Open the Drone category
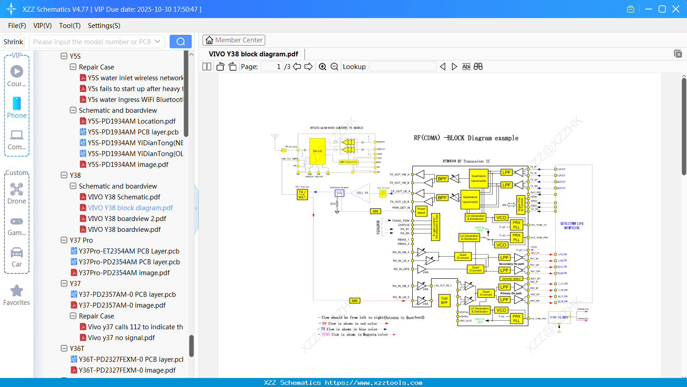Viewport: 687px width, 387px height. click(x=17, y=193)
